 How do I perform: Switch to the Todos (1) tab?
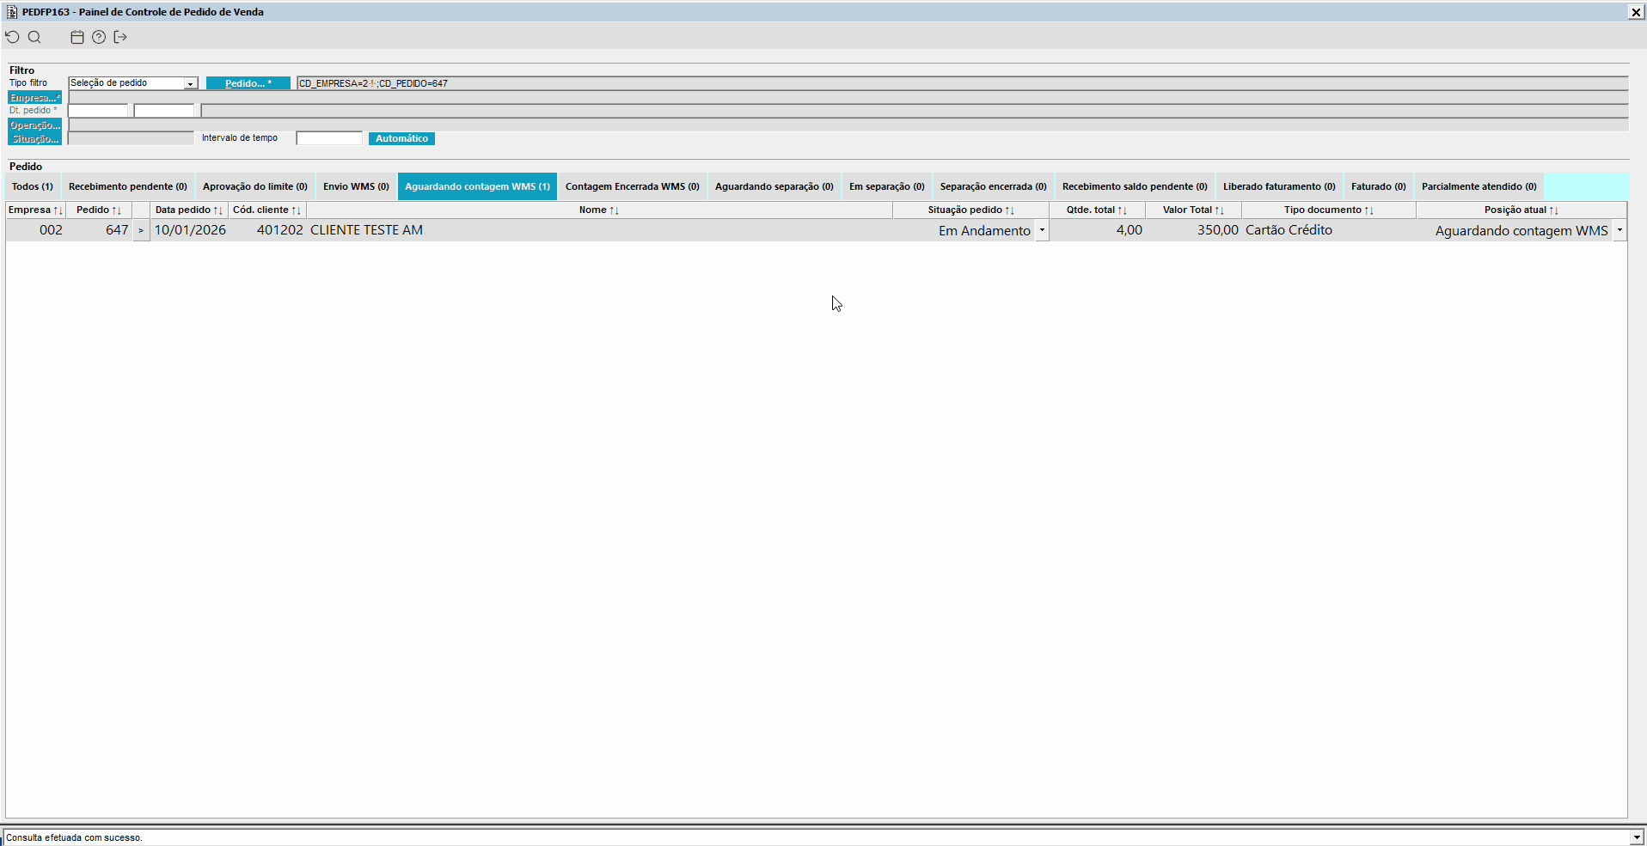click(x=33, y=186)
